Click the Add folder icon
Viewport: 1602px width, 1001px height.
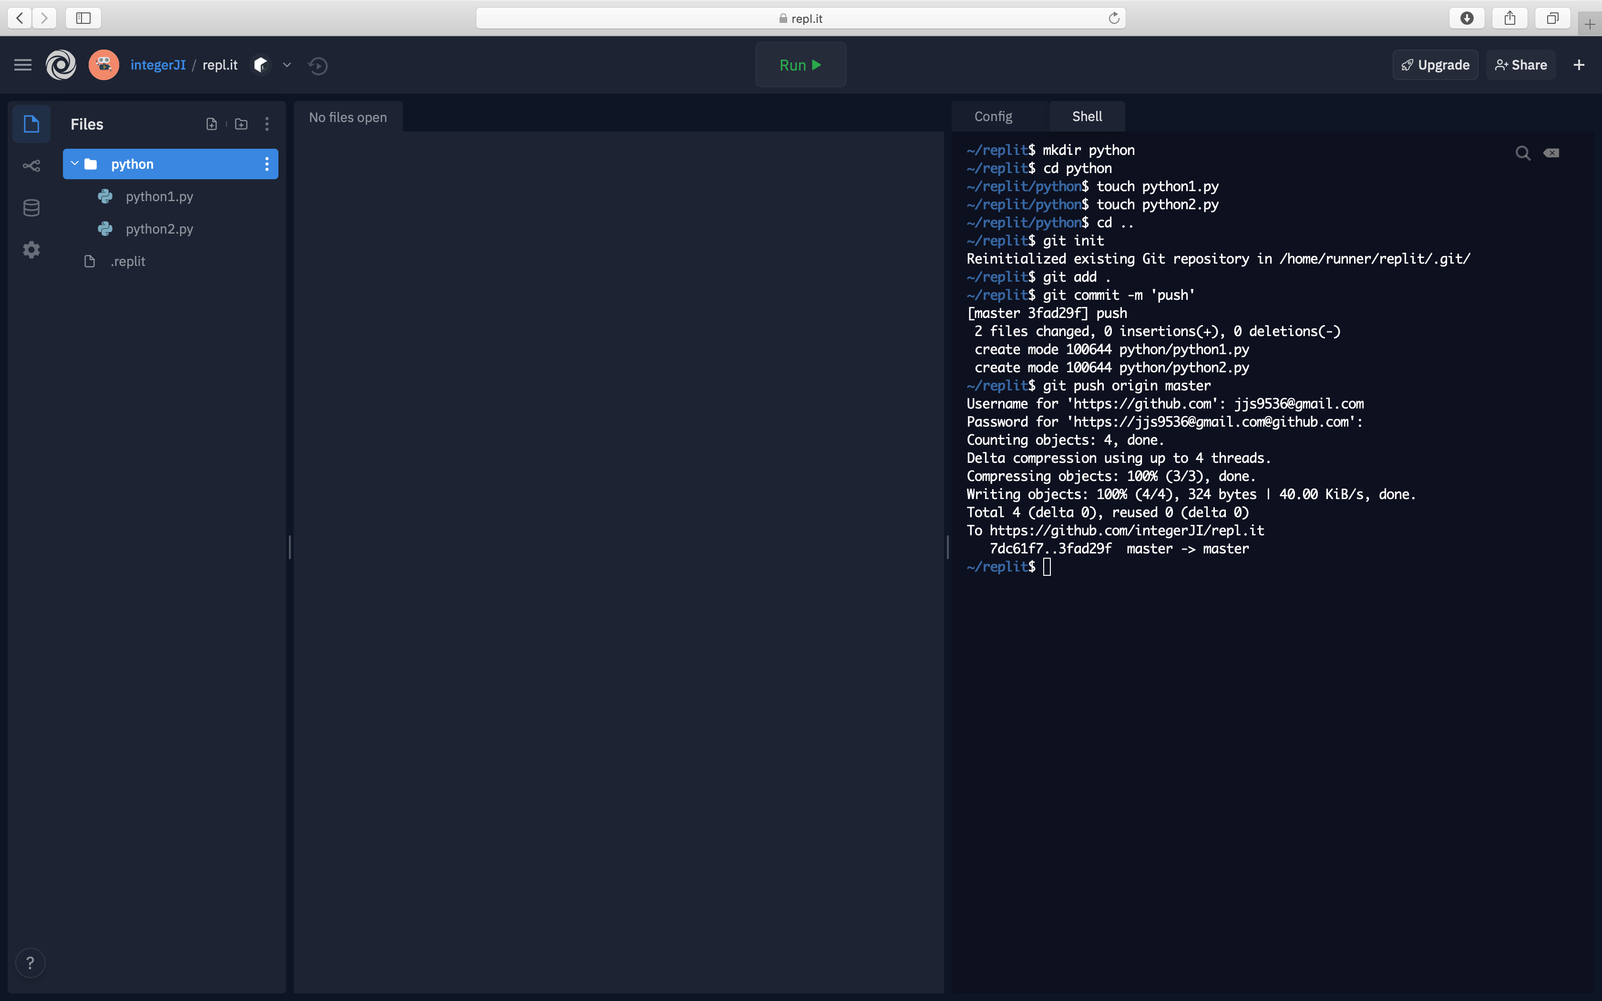tap(241, 124)
